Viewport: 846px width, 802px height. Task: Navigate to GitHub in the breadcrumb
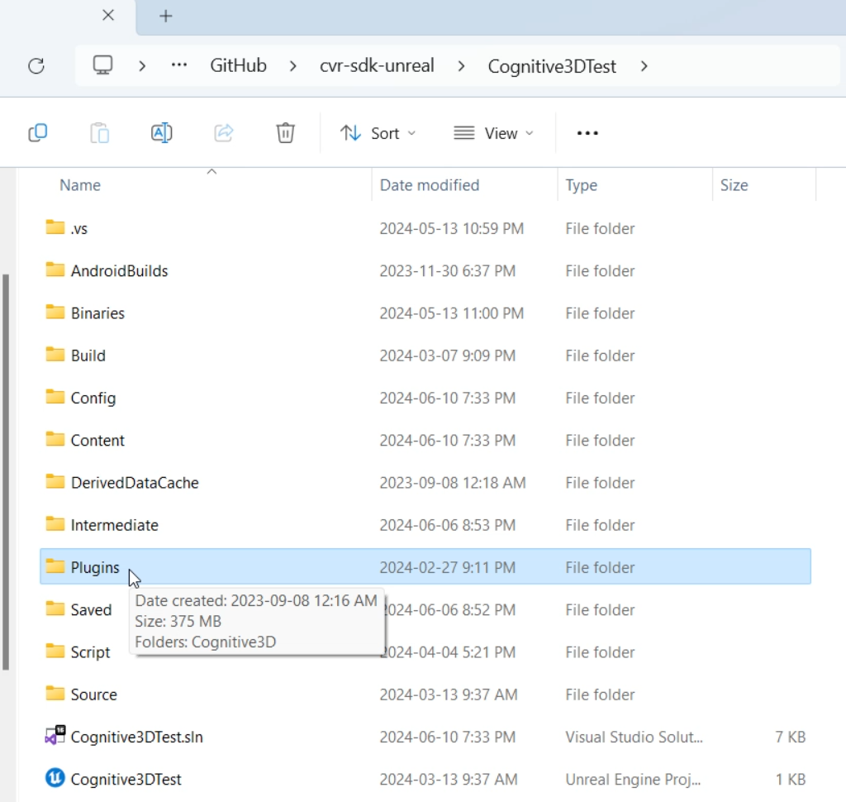tap(238, 66)
